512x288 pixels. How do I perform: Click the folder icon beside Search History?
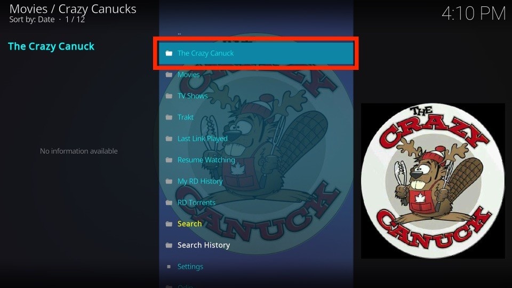[169, 245]
